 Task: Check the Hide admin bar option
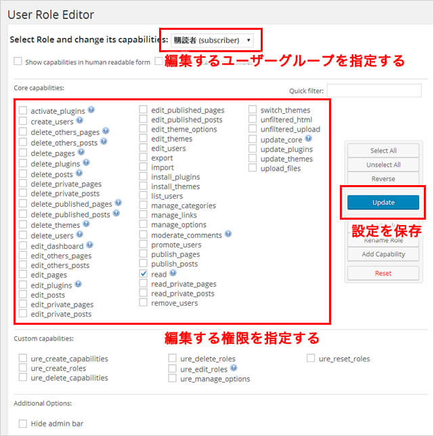[x=23, y=423]
